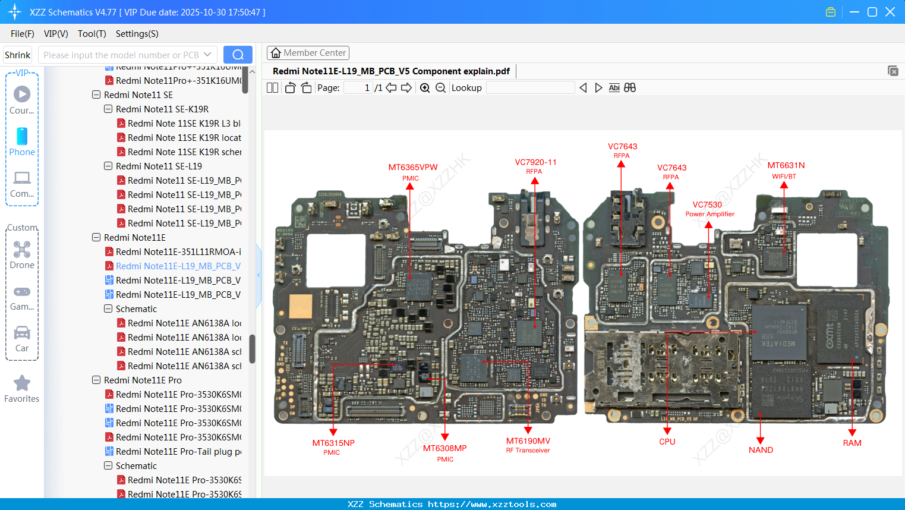Screen dimensions: 905x510
Task: Open the Member Center
Action: point(308,52)
